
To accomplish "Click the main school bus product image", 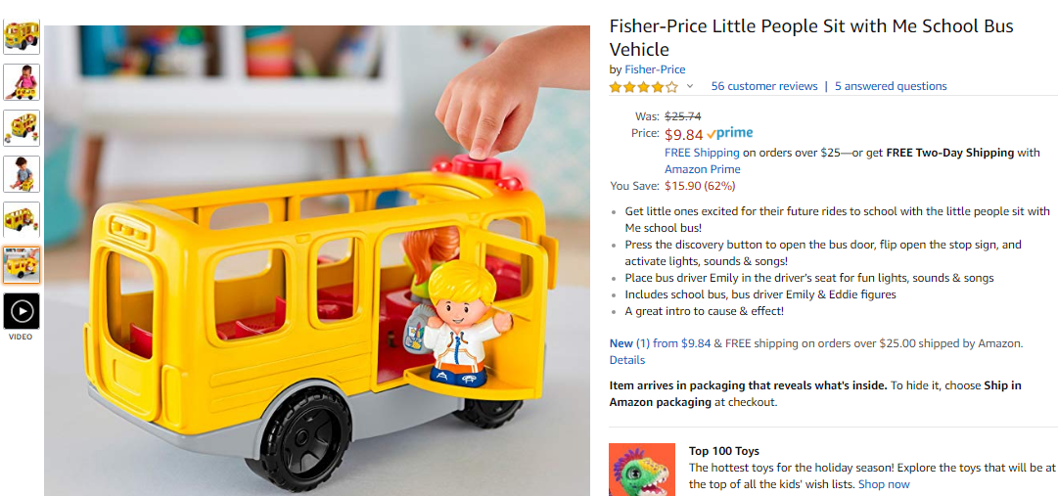I will [x=317, y=260].
